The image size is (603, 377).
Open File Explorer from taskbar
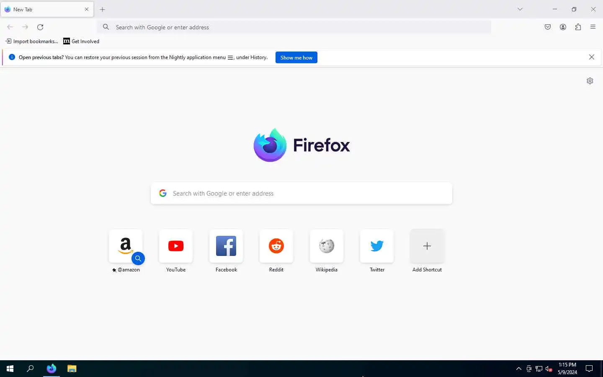point(72,369)
